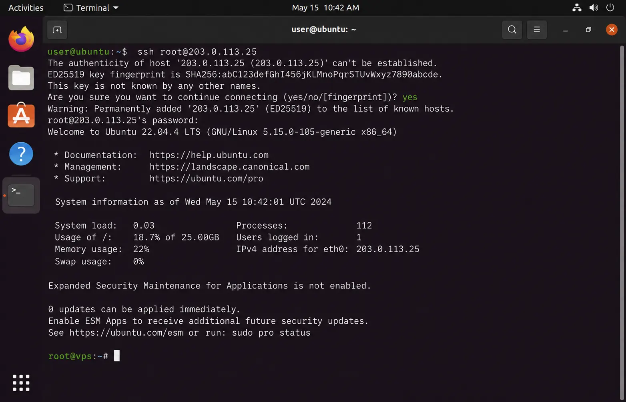Click 'Expanded Security Maintenance' message

click(210, 286)
